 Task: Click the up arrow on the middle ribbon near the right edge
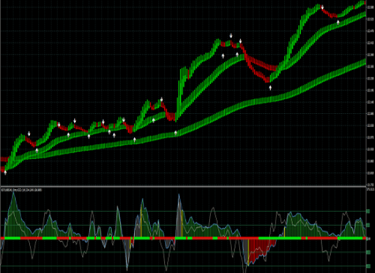point(338,23)
